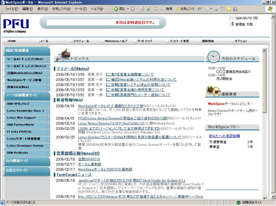Click the user icon beside 管理者 太郎
Viewport: 276px width, 206px height.
pos(232,24)
